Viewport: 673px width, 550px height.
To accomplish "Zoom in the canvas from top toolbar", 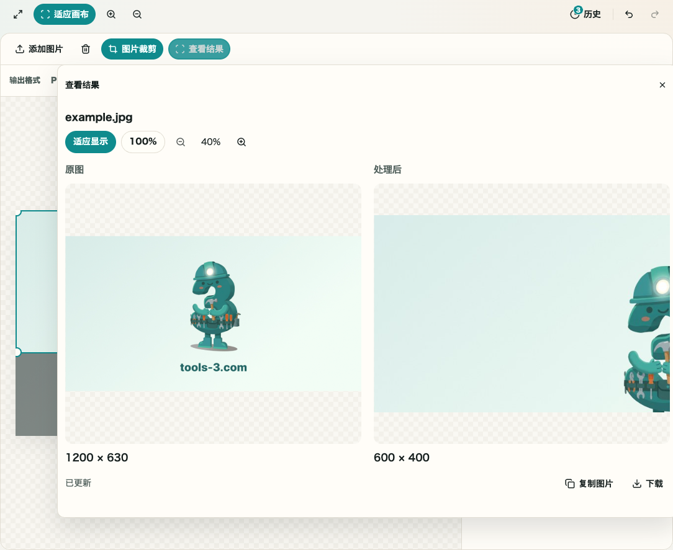I will [x=111, y=15].
